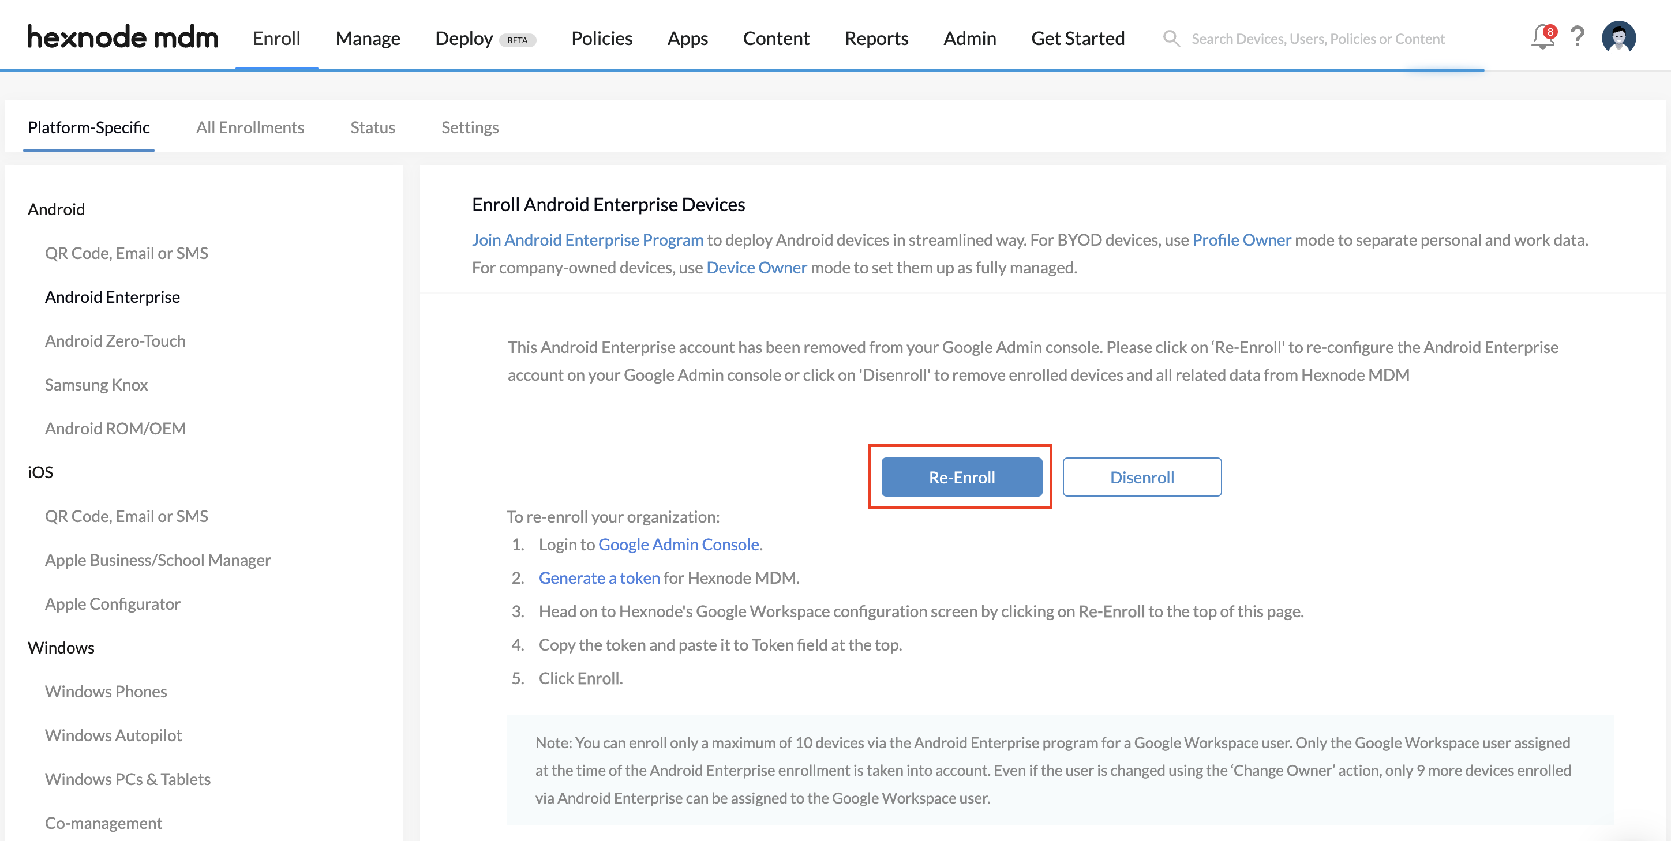Focus the Search Devices, Users, Policies field
The width and height of the screenshot is (1671, 841).
[x=1317, y=39]
